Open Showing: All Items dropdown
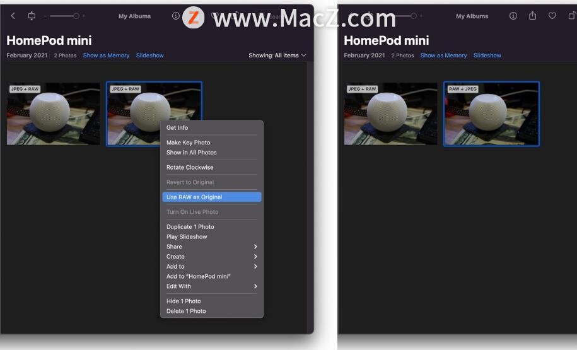 pos(277,55)
